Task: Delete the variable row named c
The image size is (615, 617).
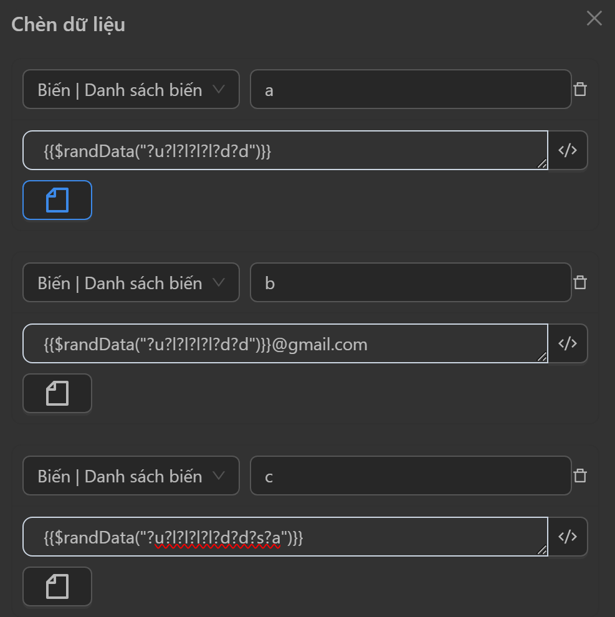Action: (580, 476)
